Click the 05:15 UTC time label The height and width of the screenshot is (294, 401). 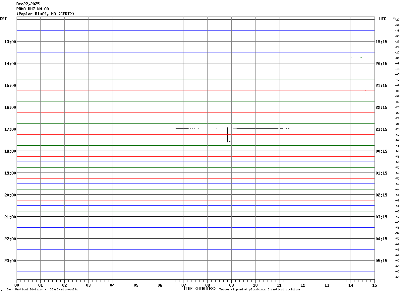381,260
